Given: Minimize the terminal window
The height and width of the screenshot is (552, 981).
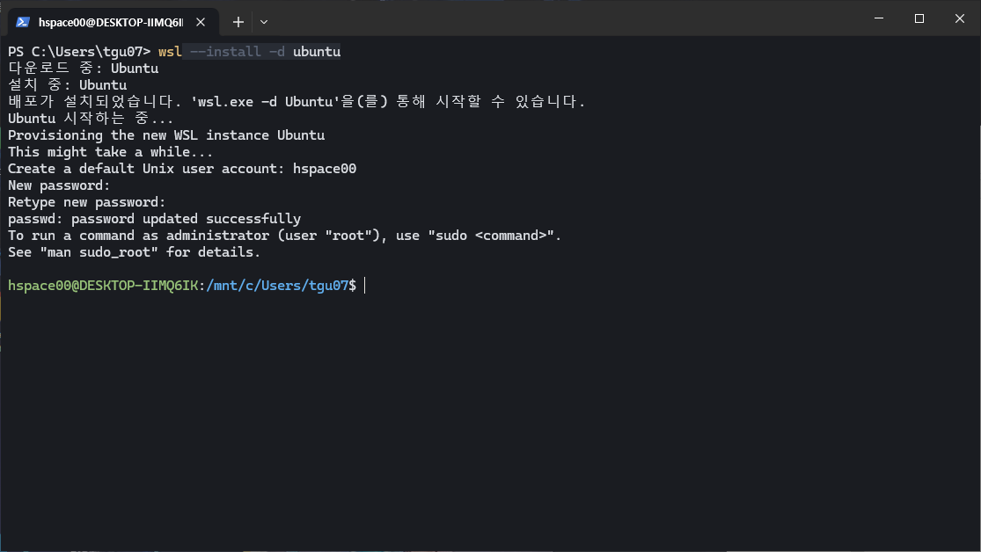Looking at the screenshot, I should point(878,18).
